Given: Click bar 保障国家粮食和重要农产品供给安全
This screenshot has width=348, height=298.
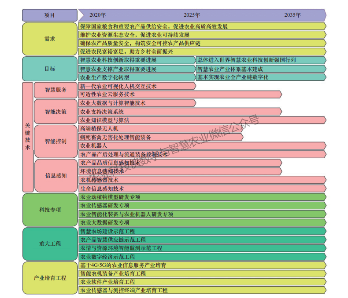Looking at the screenshot, I should 202,26.
